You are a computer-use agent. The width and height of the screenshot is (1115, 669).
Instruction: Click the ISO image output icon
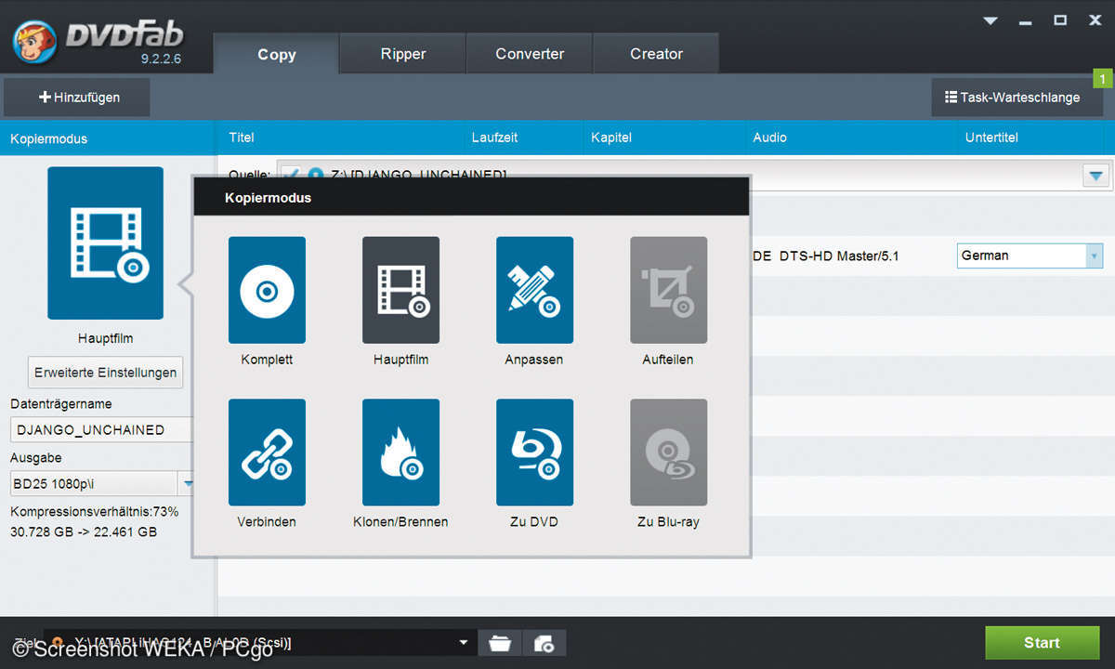[x=544, y=643]
